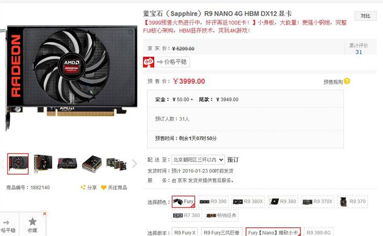Viewport: 383px width, 236px height.
Task: Open the 北京朝阳区三环以内 delivery dropdown
Action: click(x=198, y=160)
